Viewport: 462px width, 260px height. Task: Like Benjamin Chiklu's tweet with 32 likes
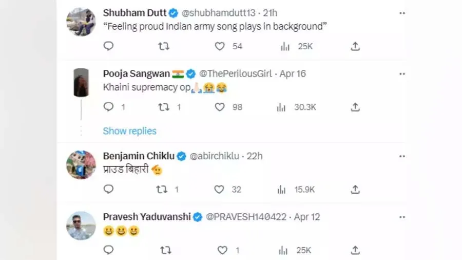[220, 189]
